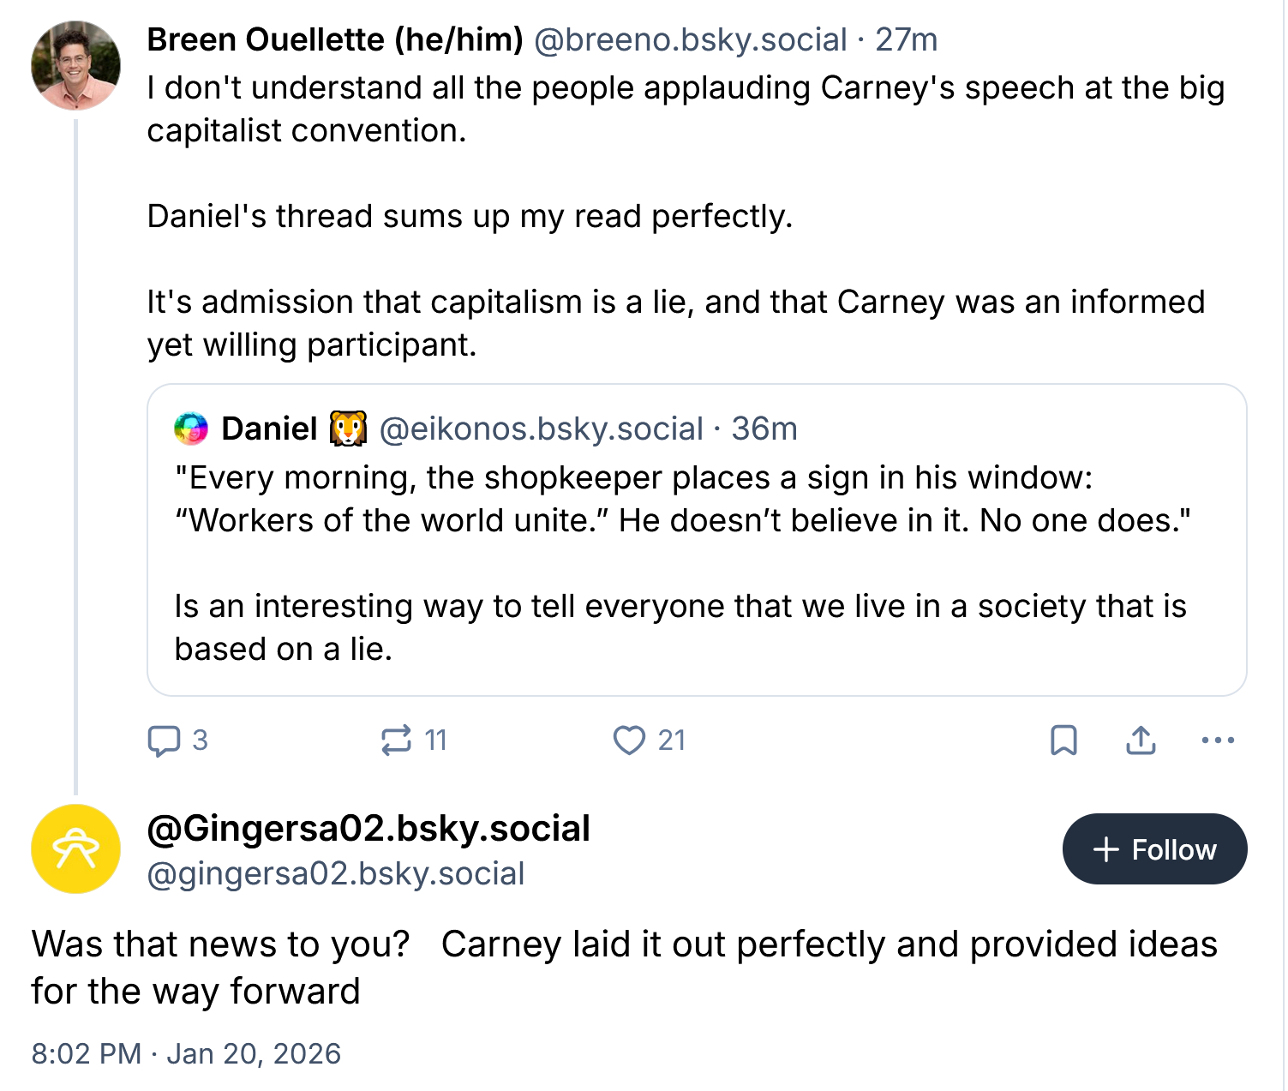Like the post with heart icon
This screenshot has height=1091, width=1288.
point(629,740)
